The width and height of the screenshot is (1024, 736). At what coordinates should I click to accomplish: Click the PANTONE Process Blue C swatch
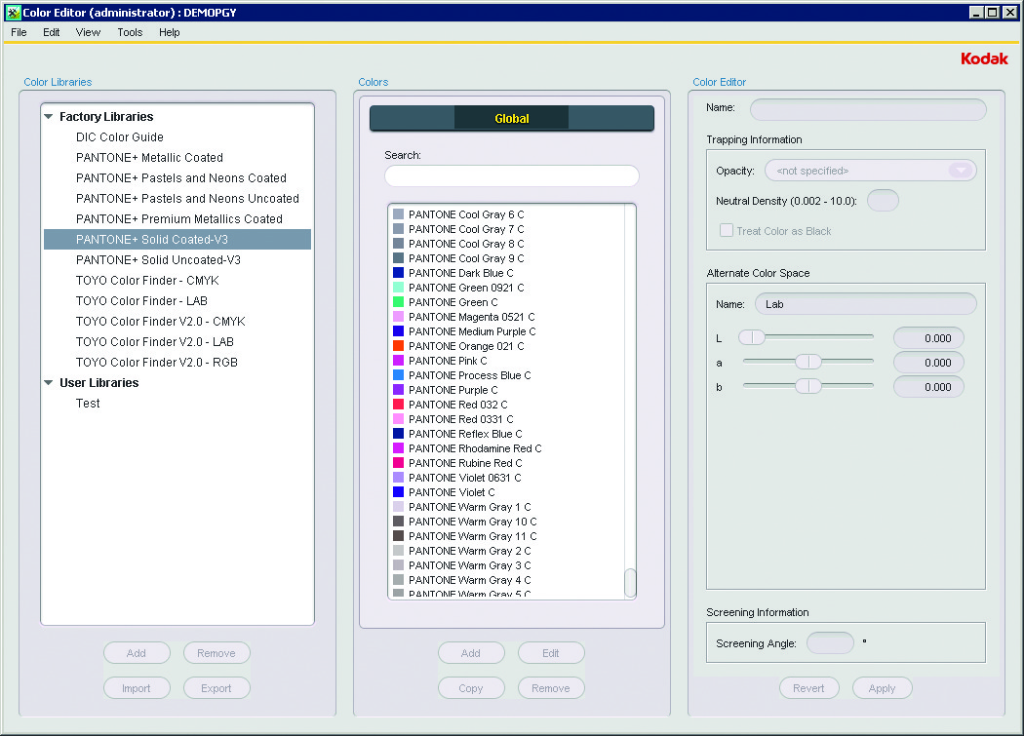(x=398, y=375)
